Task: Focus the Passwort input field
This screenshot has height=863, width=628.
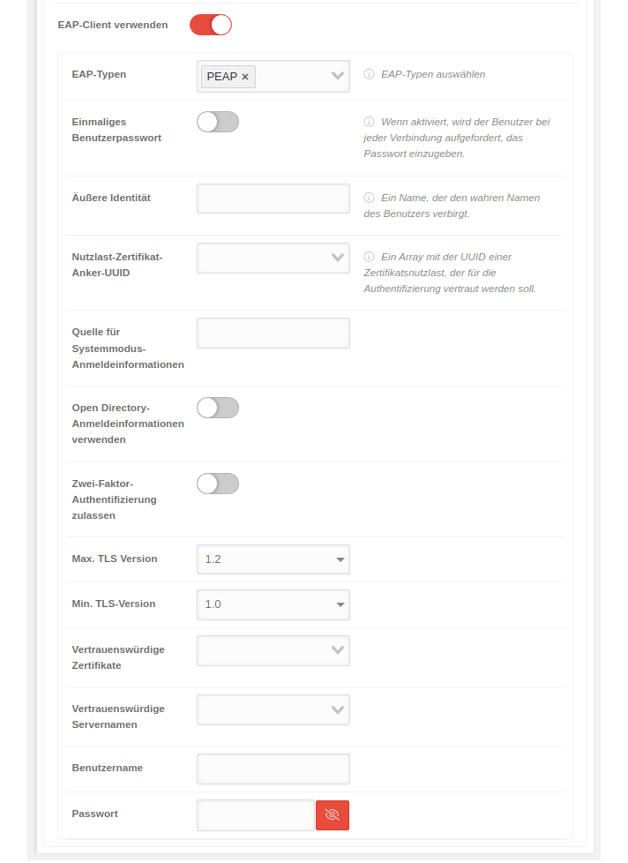Action: coord(256,815)
